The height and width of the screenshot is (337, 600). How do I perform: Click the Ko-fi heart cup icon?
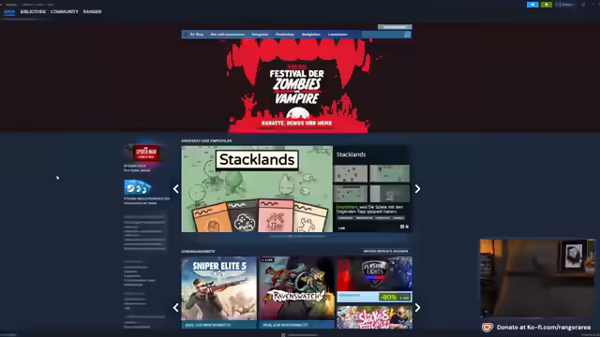click(487, 327)
